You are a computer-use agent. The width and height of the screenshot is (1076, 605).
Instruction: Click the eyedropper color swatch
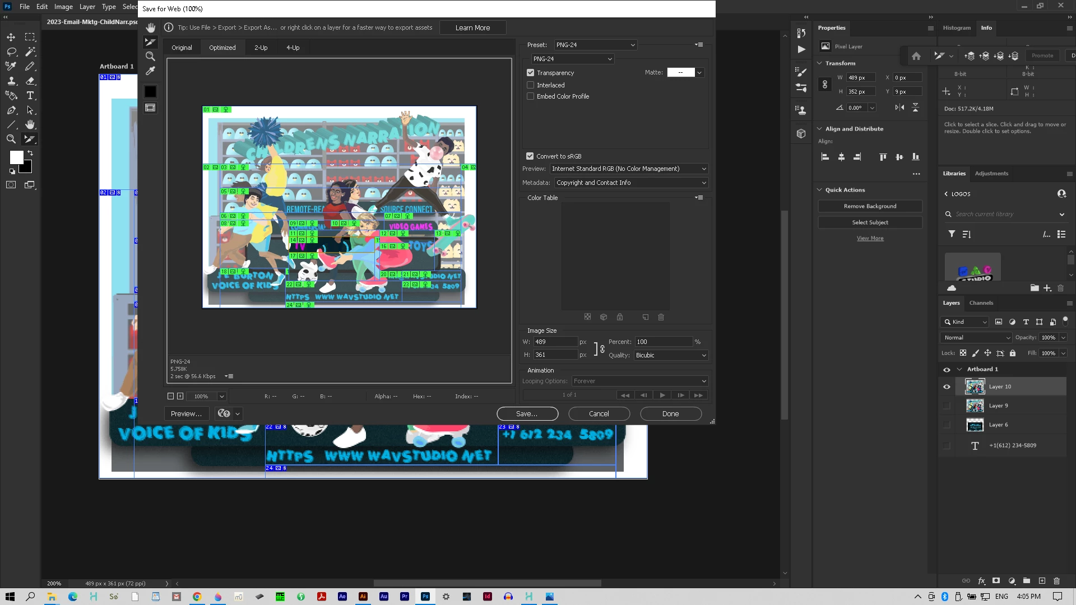click(150, 92)
